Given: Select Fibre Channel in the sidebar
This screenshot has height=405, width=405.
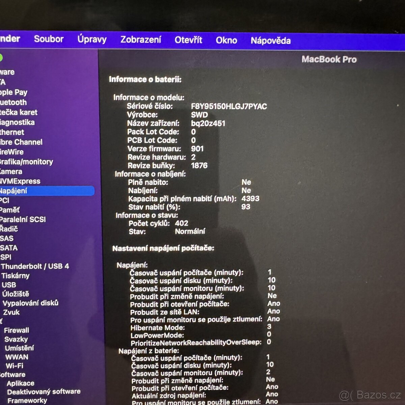Looking at the screenshot, I should point(21,142).
